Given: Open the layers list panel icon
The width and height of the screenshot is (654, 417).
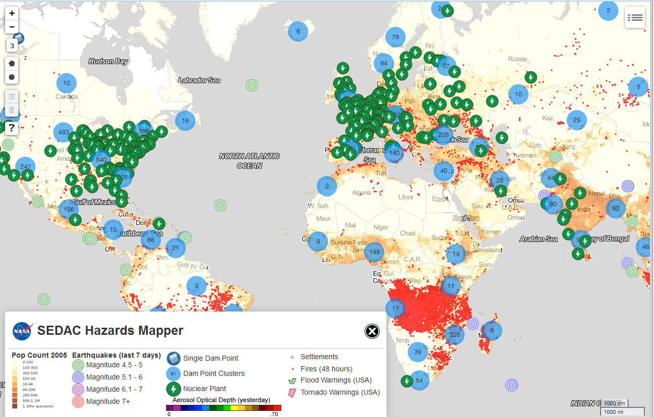Looking at the screenshot, I should coord(635,17).
